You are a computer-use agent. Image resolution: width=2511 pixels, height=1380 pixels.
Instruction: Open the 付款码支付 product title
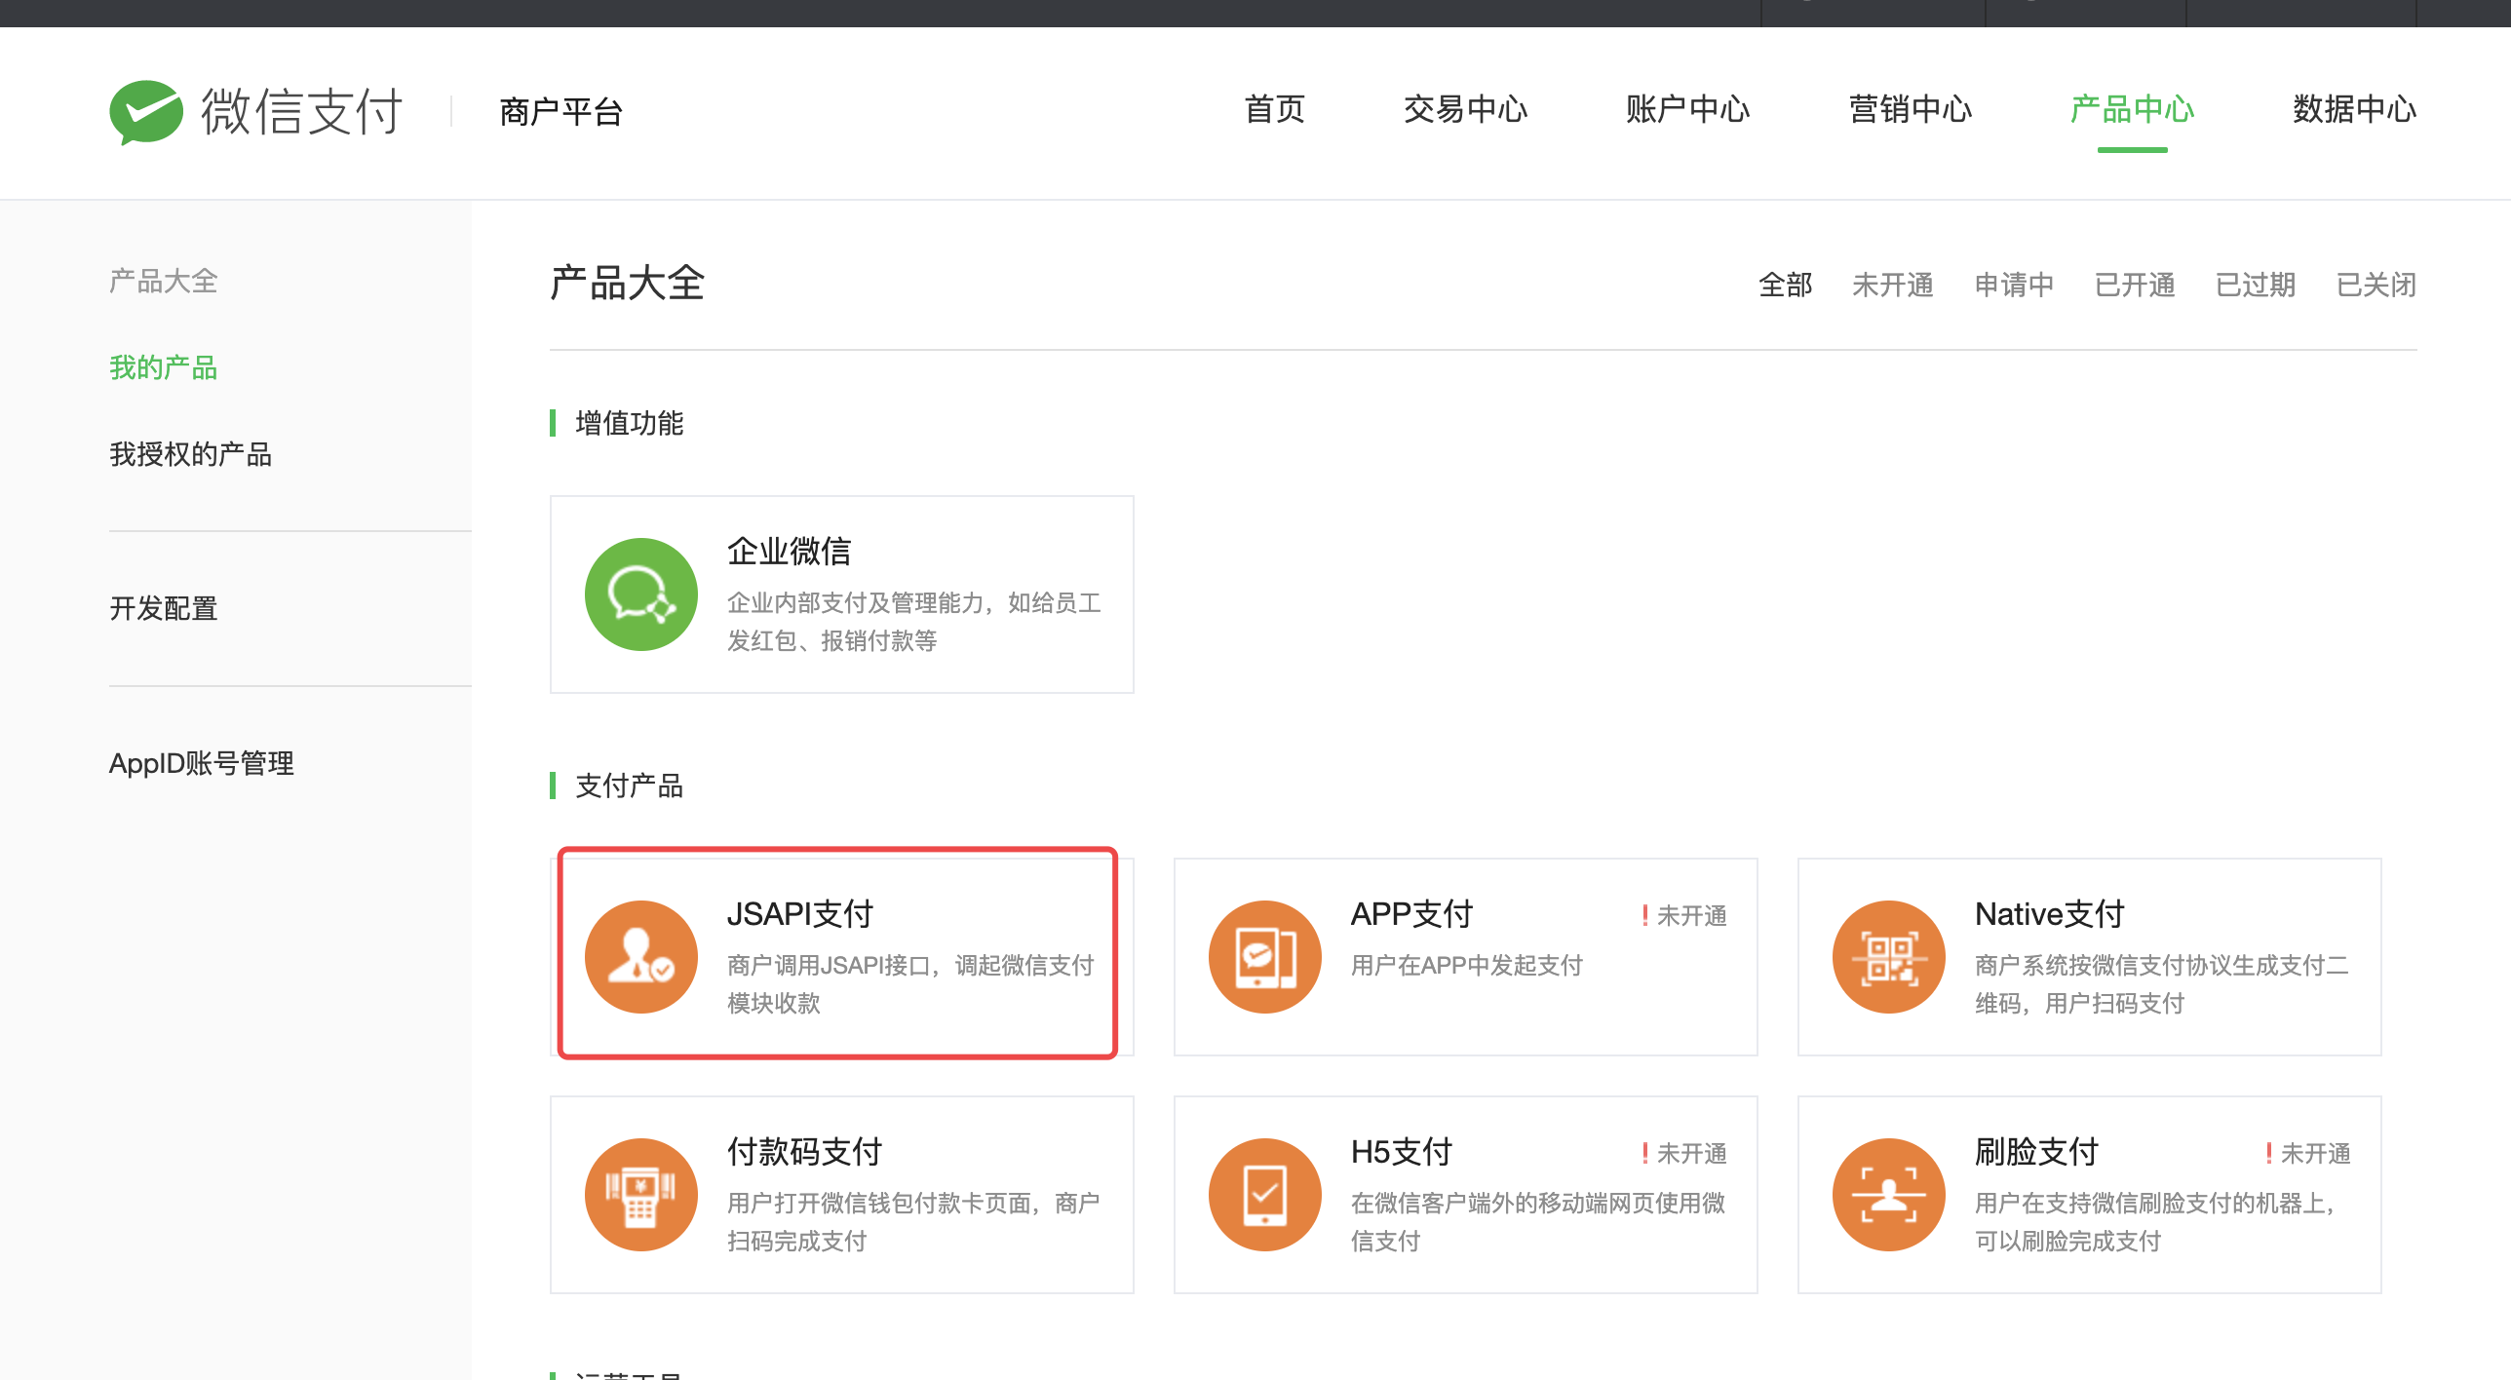(x=804, y=1152)
